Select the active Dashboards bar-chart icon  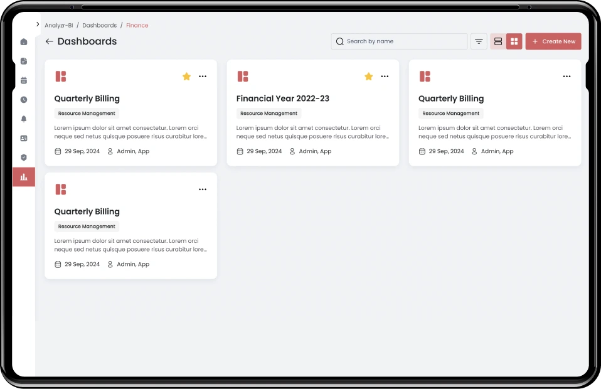pos(23,177)
